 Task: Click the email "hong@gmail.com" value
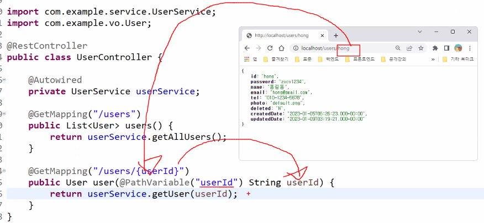[x=291, y=93]
